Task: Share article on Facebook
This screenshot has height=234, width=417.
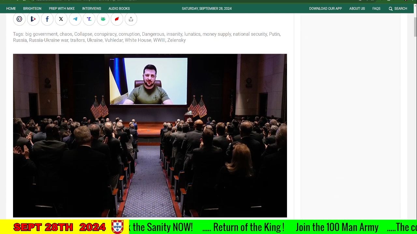Action: point(47,19)
